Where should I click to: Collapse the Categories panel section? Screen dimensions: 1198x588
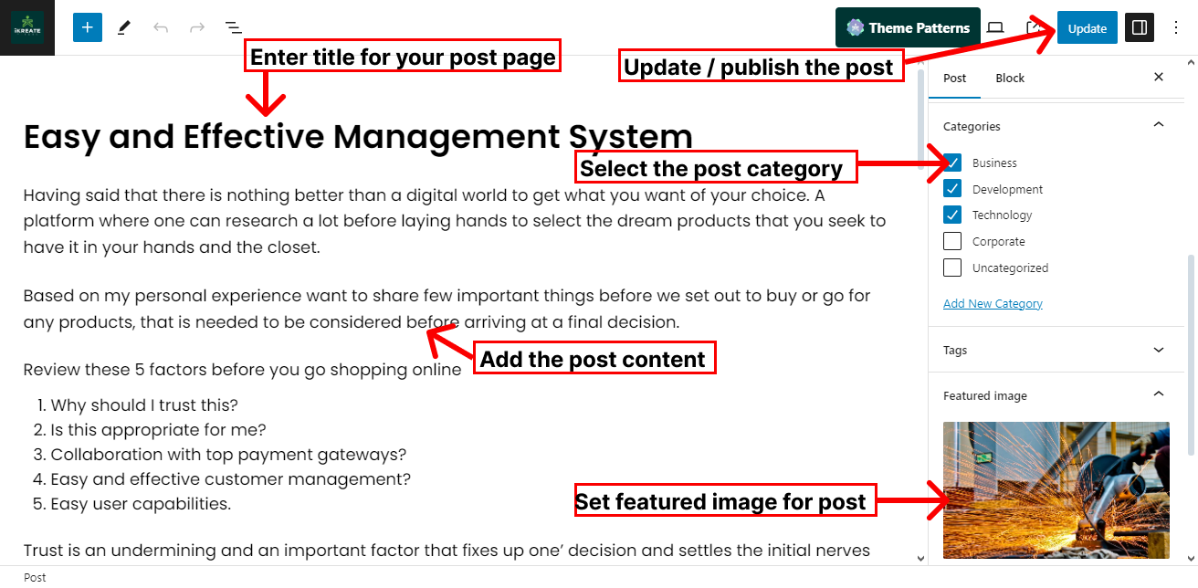(x=1158, y=125)
